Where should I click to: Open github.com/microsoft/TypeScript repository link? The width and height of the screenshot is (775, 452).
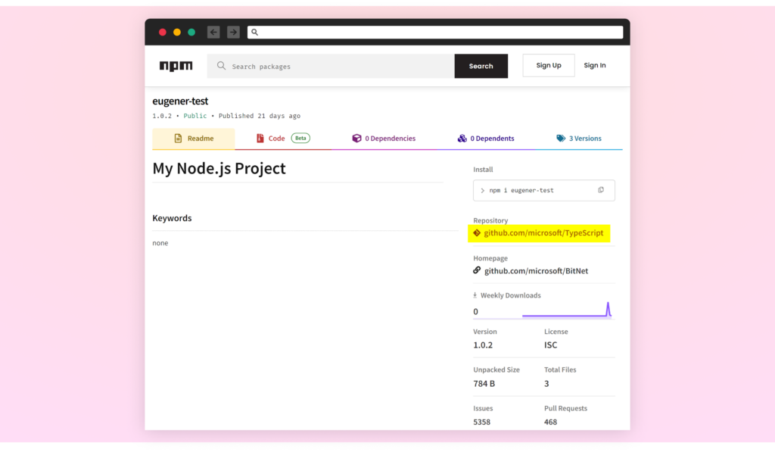click(543, 233)
